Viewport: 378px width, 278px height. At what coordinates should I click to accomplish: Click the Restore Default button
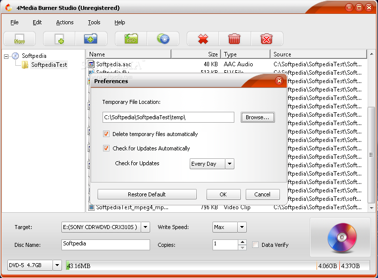pos(147,194)
